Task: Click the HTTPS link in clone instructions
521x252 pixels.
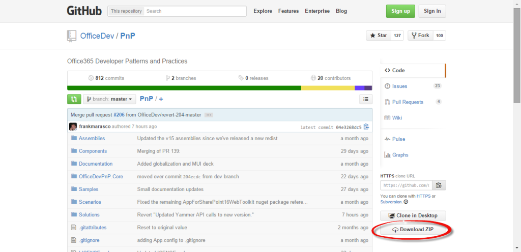Action: point(424,196)
